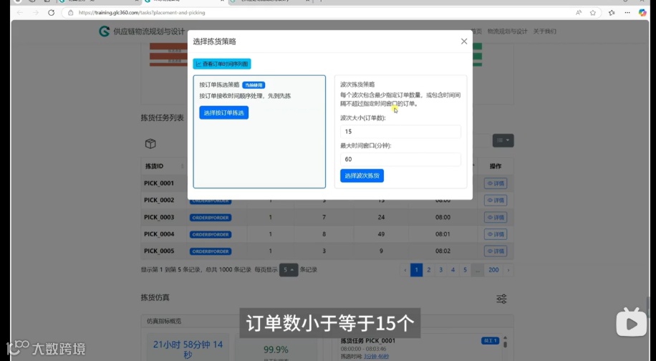The height and width of the screenshot is (361, 656).
Task: Open the per-page records dropdown showing 5
Action: 289,270
